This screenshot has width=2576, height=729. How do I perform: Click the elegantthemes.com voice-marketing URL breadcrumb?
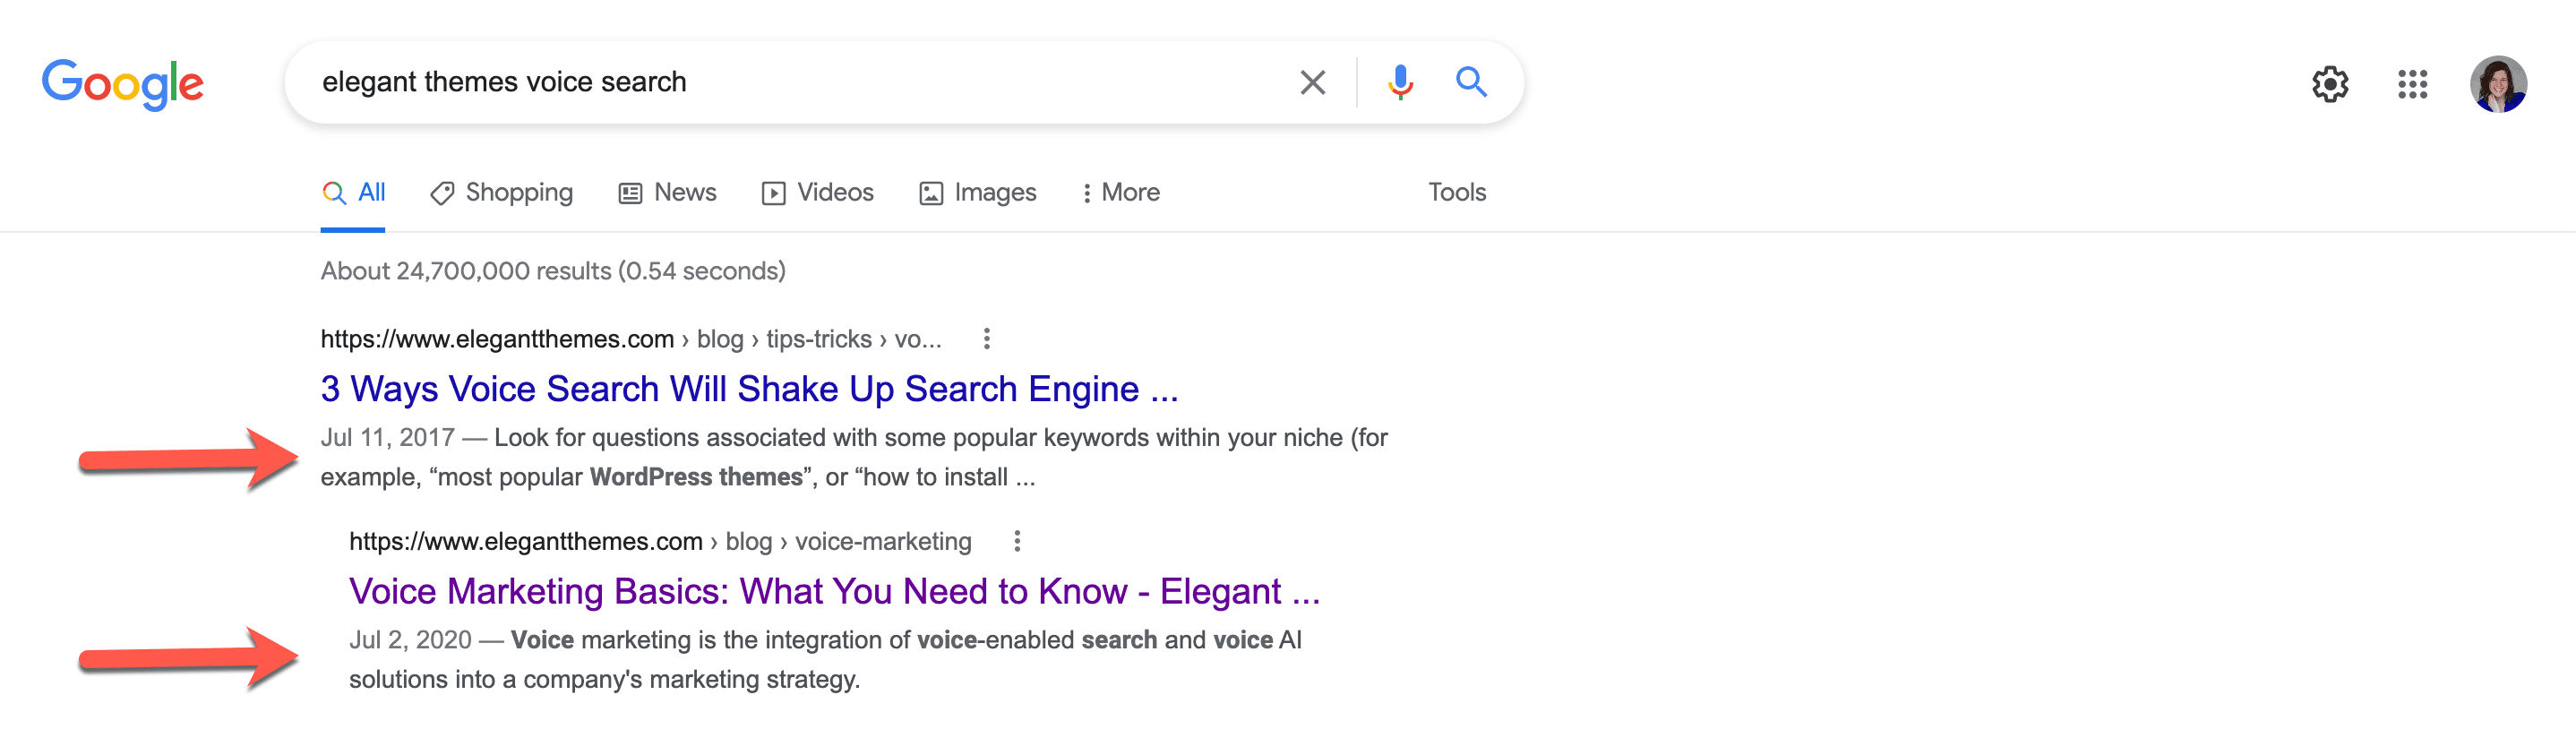point(660,541)
